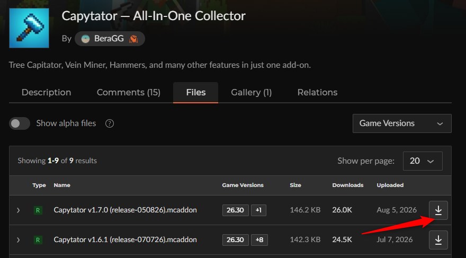Click the Capytator hammer project logo

[29, 28]
